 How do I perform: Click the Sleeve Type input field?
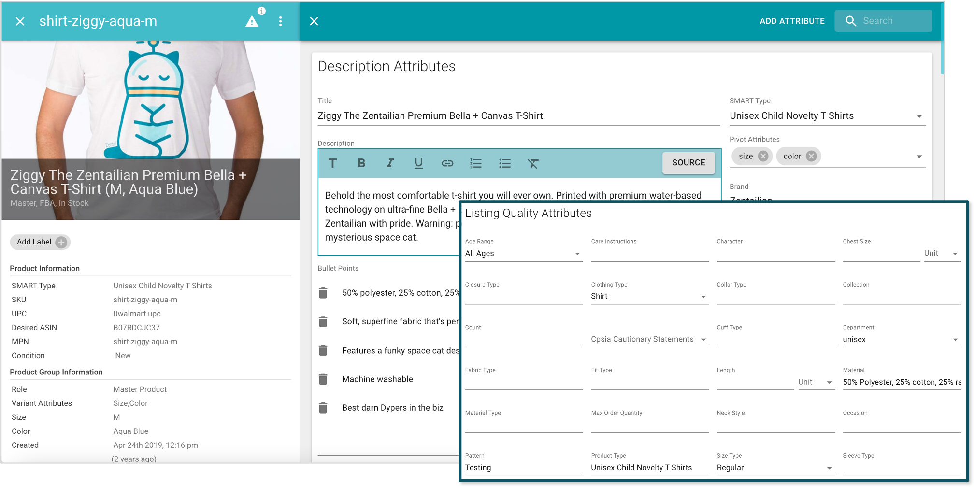902,468
